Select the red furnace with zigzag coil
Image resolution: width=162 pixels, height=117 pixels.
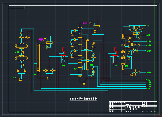coord(63,56)
